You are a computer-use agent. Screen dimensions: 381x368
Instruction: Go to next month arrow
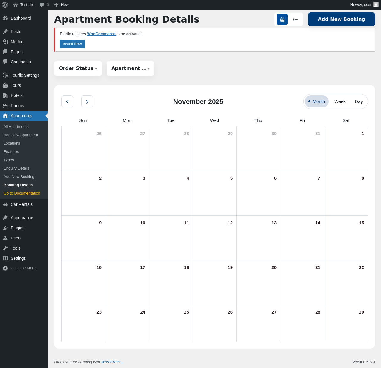(x=87, y=101)
